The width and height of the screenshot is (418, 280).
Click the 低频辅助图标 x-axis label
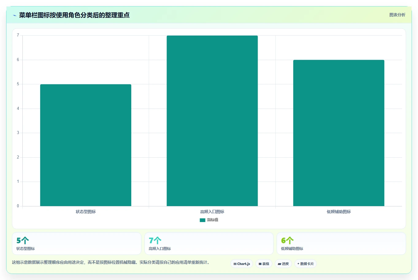[339, 212]
